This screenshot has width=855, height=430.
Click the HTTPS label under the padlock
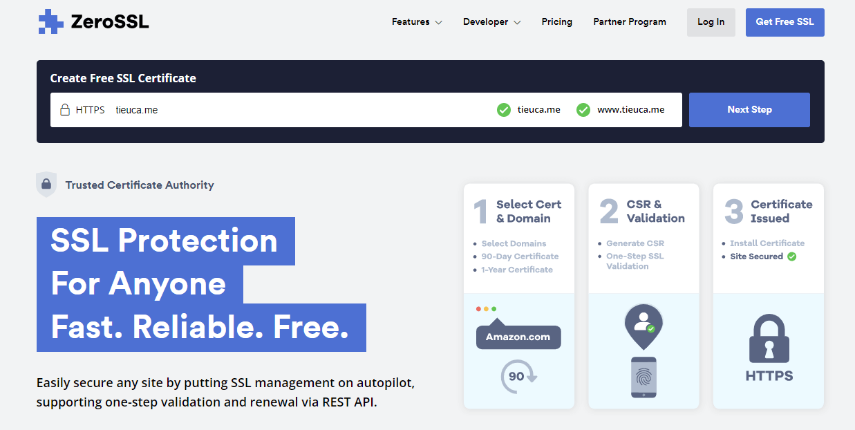(769, 377)
